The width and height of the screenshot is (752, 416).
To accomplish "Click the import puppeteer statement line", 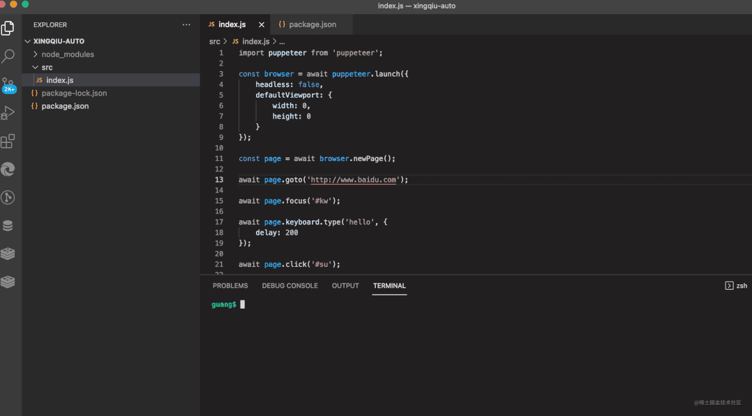I will coord(311,53).
